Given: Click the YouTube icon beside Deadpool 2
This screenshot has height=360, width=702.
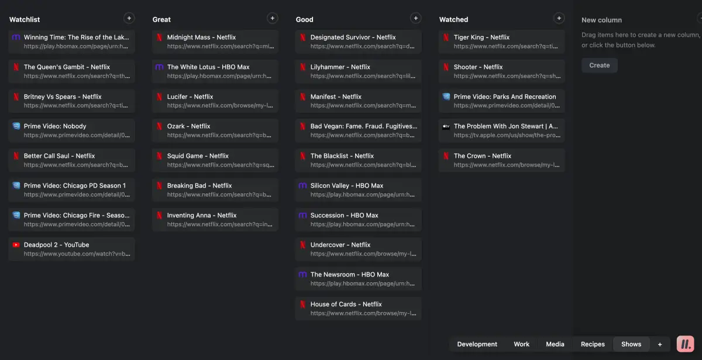Looking at the screenshot, I should [16, 245].
